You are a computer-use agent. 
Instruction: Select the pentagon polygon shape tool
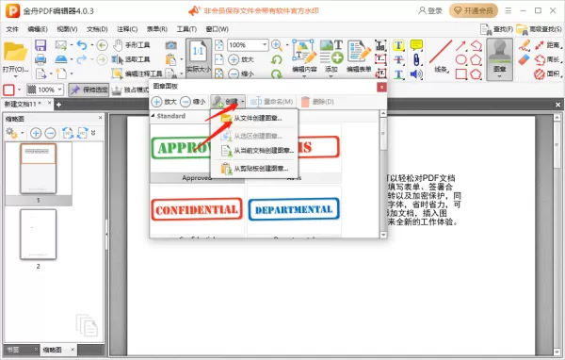point(476,59)
